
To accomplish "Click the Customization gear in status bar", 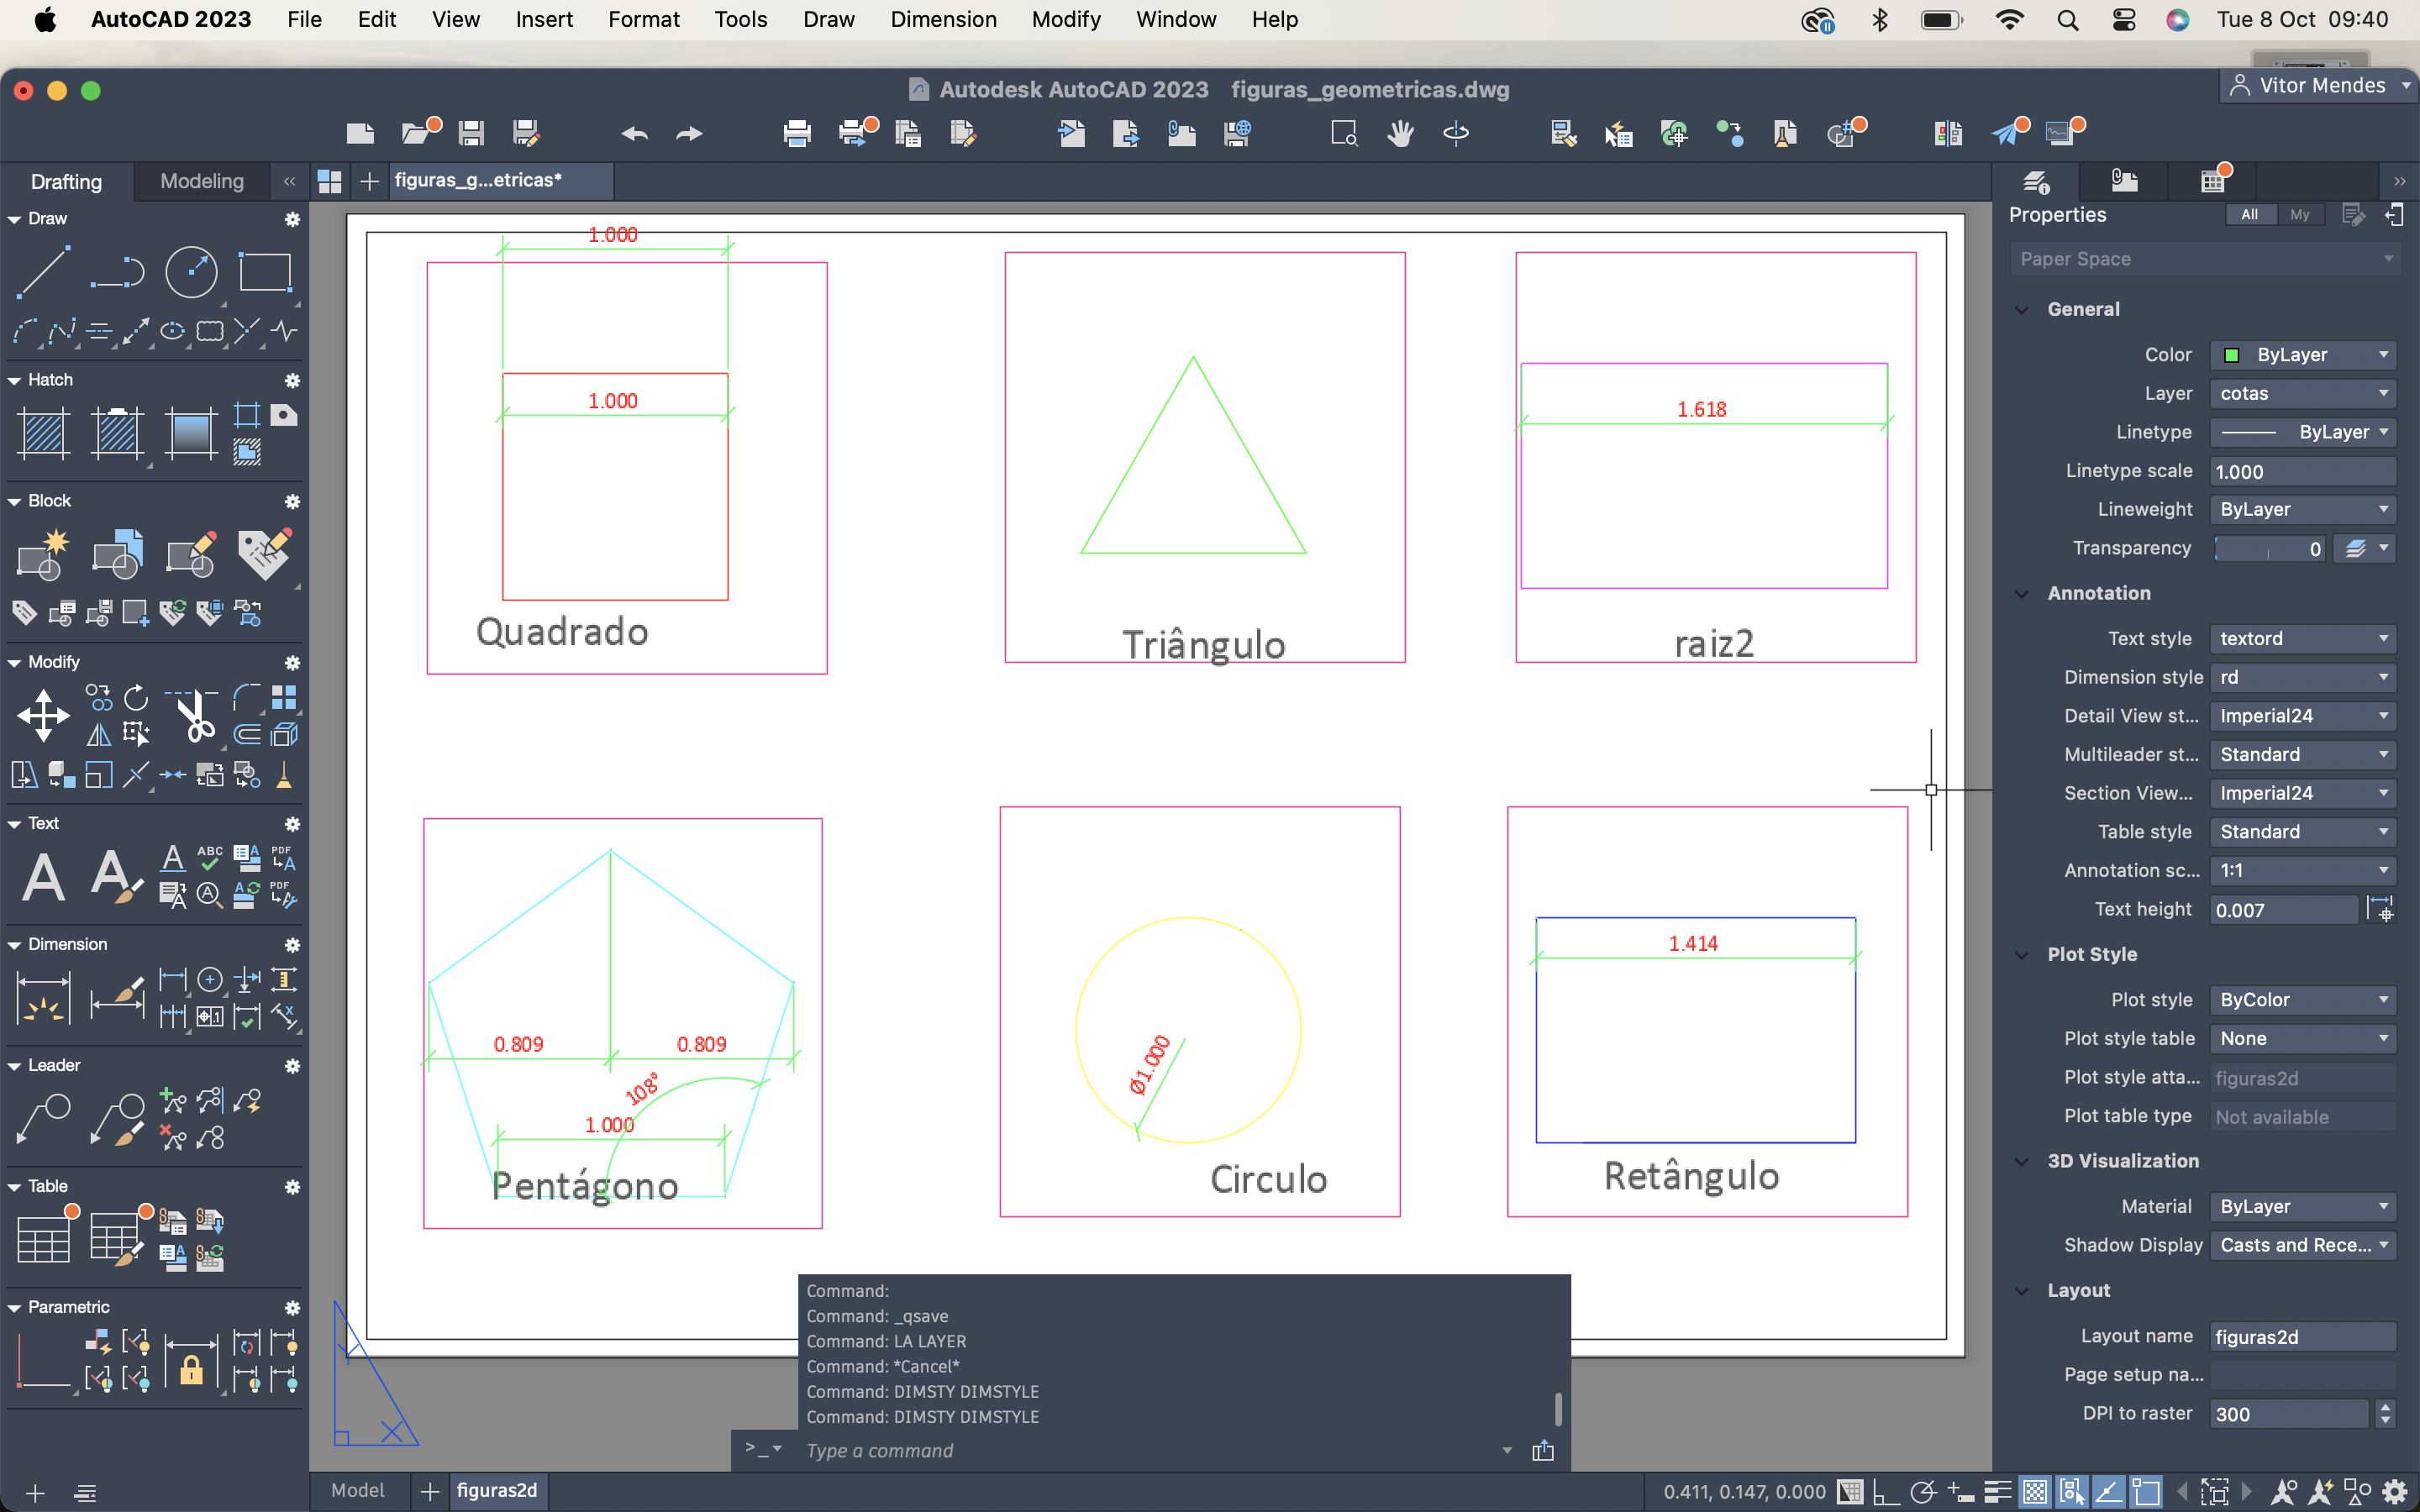I will 2395,1492.
